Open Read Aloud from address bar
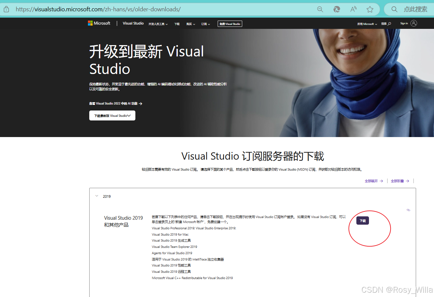The height and width of the screenshot is (297, 434). point(354,9)
